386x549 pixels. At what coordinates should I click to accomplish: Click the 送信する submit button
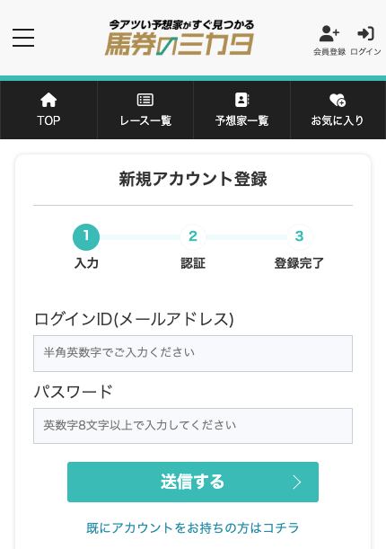tap(193, 482)
